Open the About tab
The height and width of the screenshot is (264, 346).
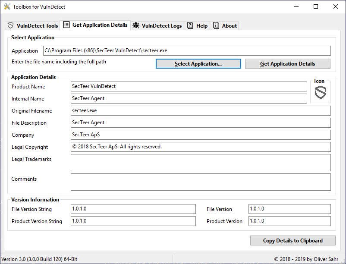click(225, 25)
